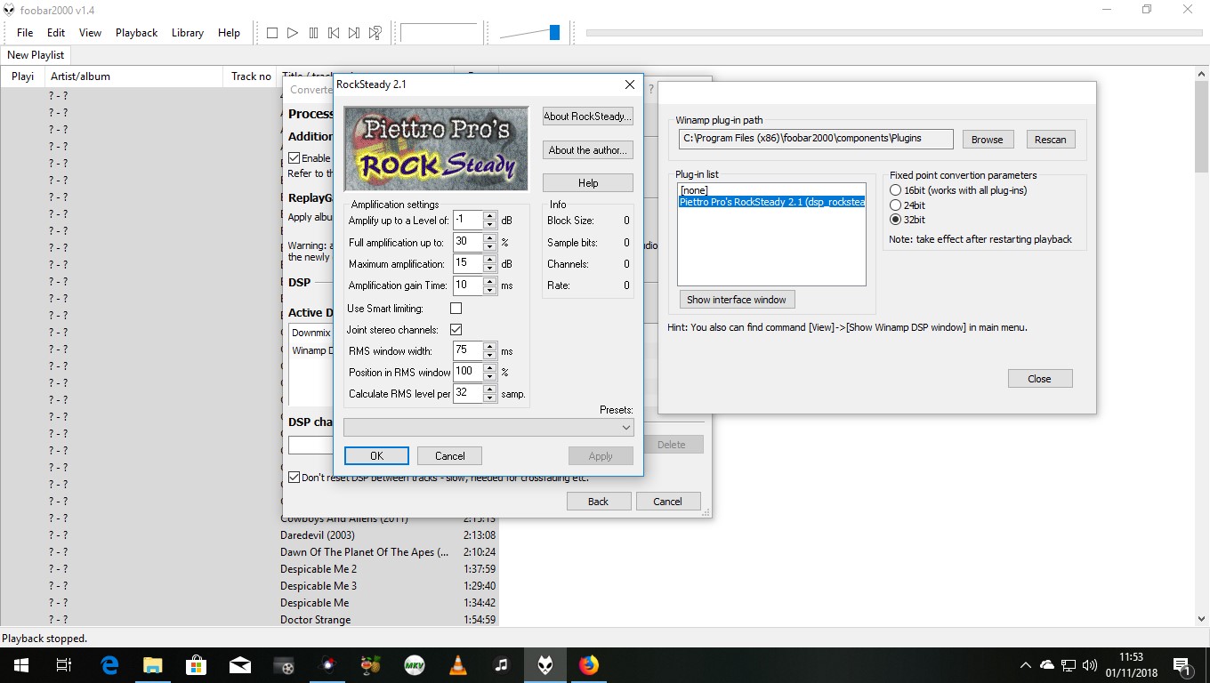Click up arrow for Amplify up to a Level

tap(489, 216)
